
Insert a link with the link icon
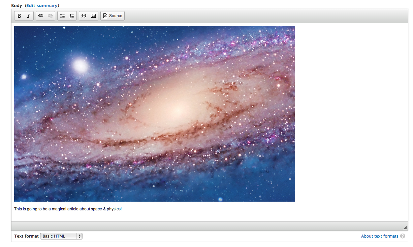pyautogui.click(x=41, y=16)
